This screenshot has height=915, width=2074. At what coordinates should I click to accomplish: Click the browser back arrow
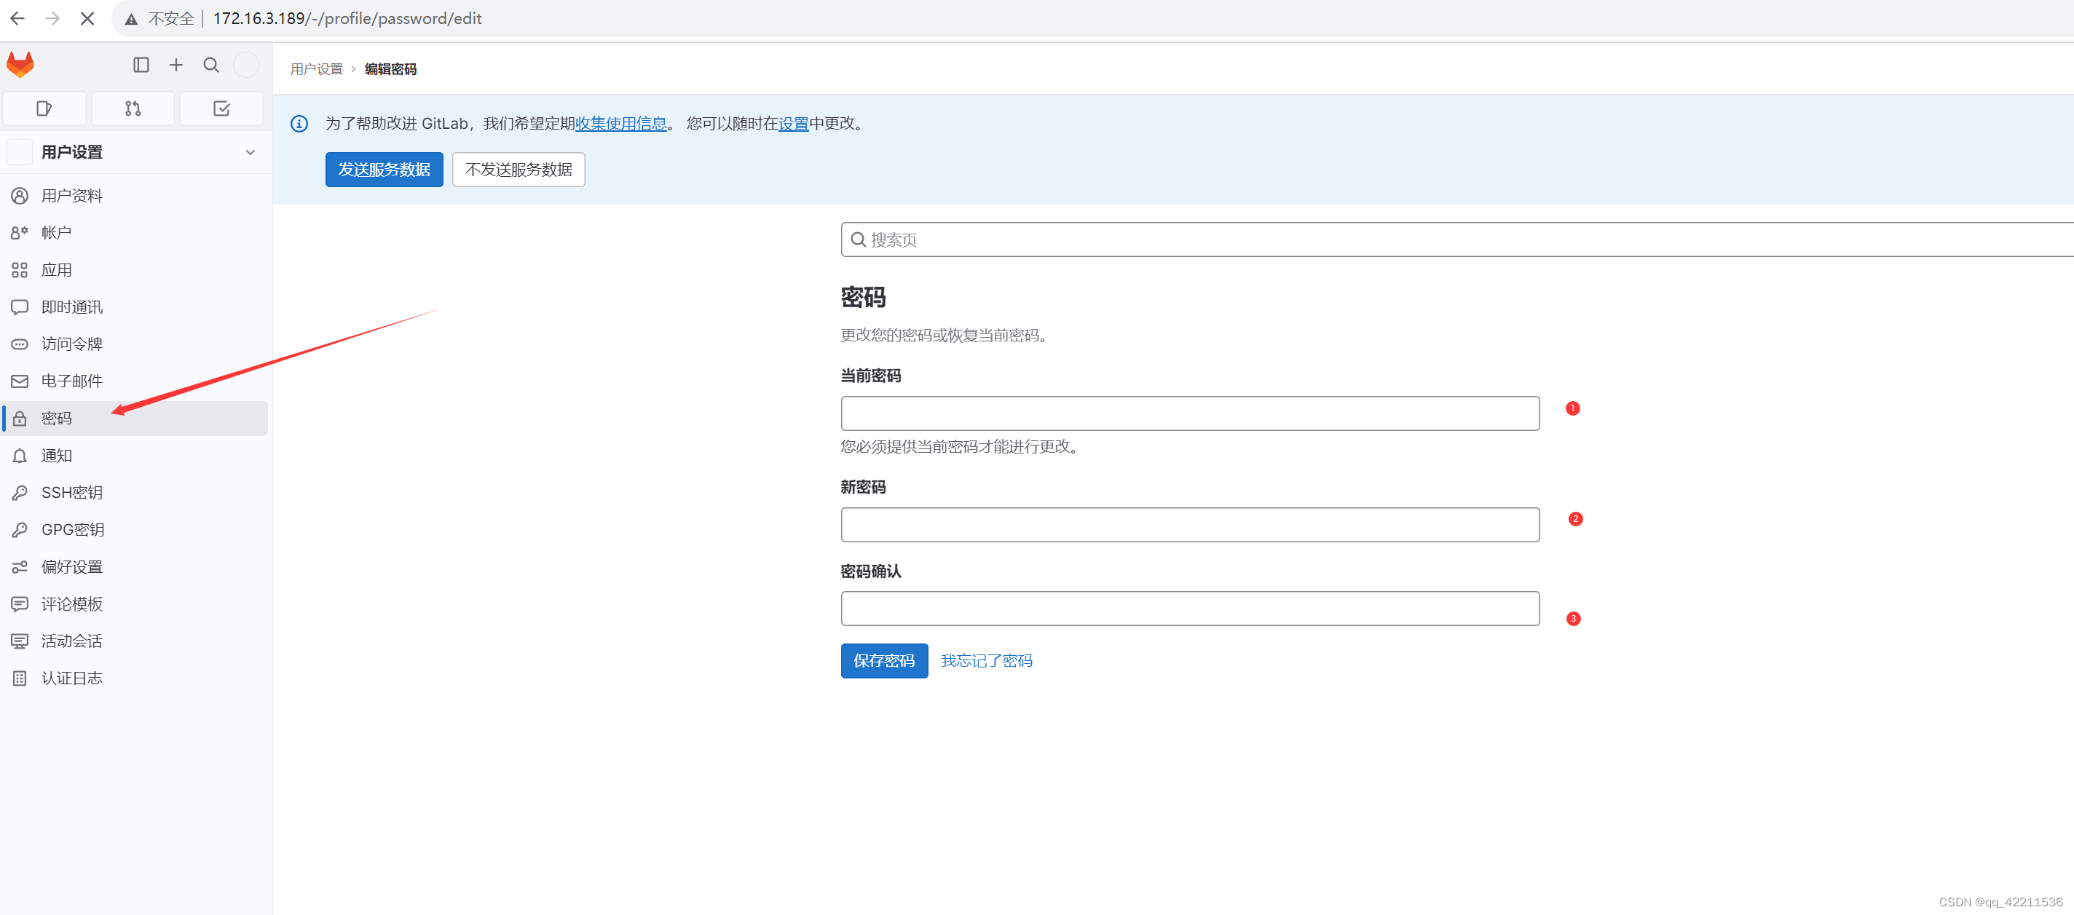coord(17,17)
